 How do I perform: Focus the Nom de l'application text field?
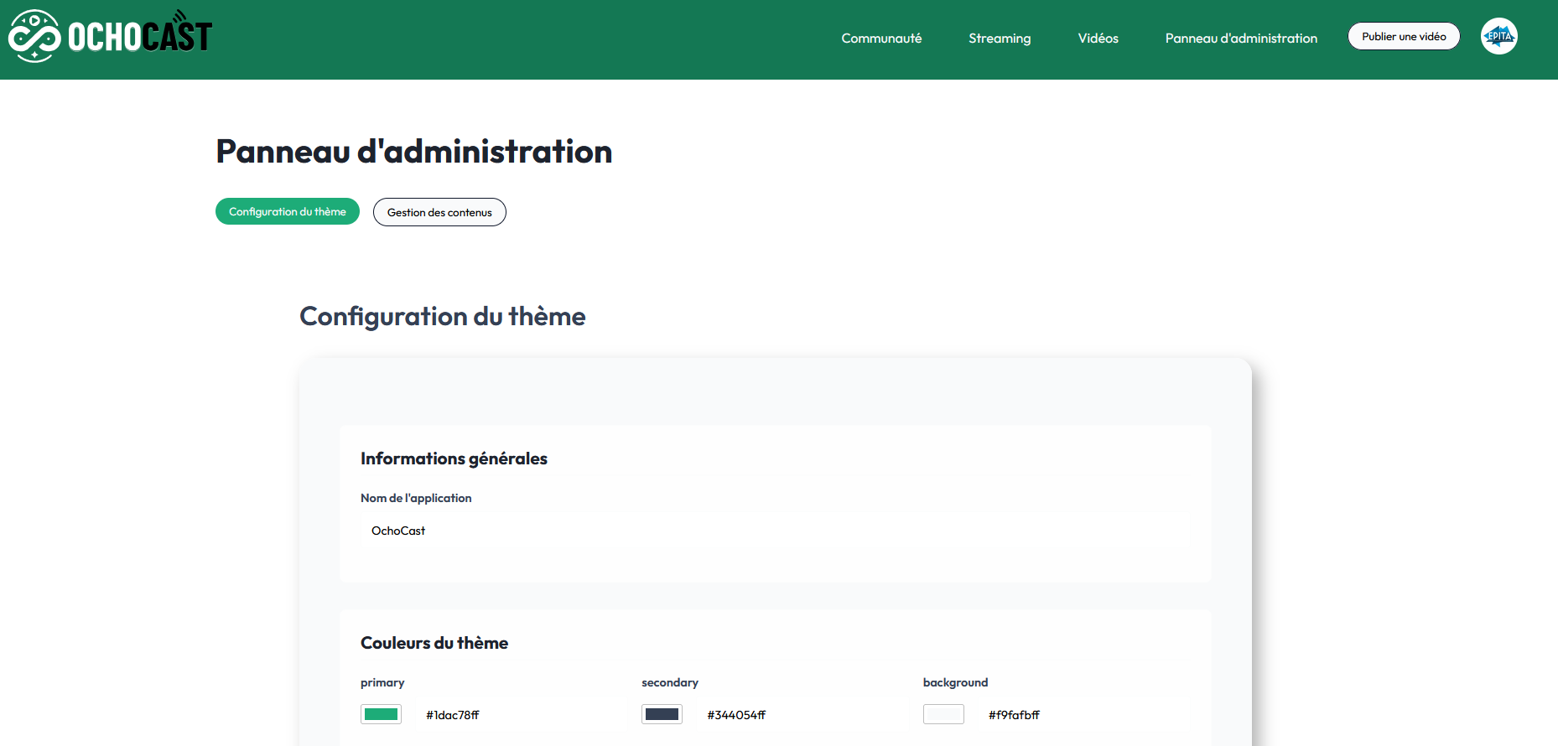[x=775, y=531]
